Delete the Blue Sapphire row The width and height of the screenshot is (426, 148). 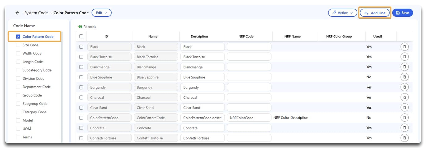pos(404,77)
